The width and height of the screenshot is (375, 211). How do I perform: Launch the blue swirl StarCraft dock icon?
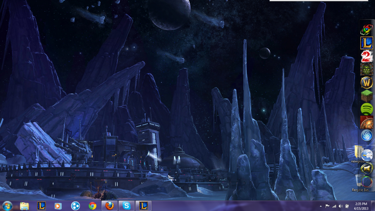coord(367,135)
